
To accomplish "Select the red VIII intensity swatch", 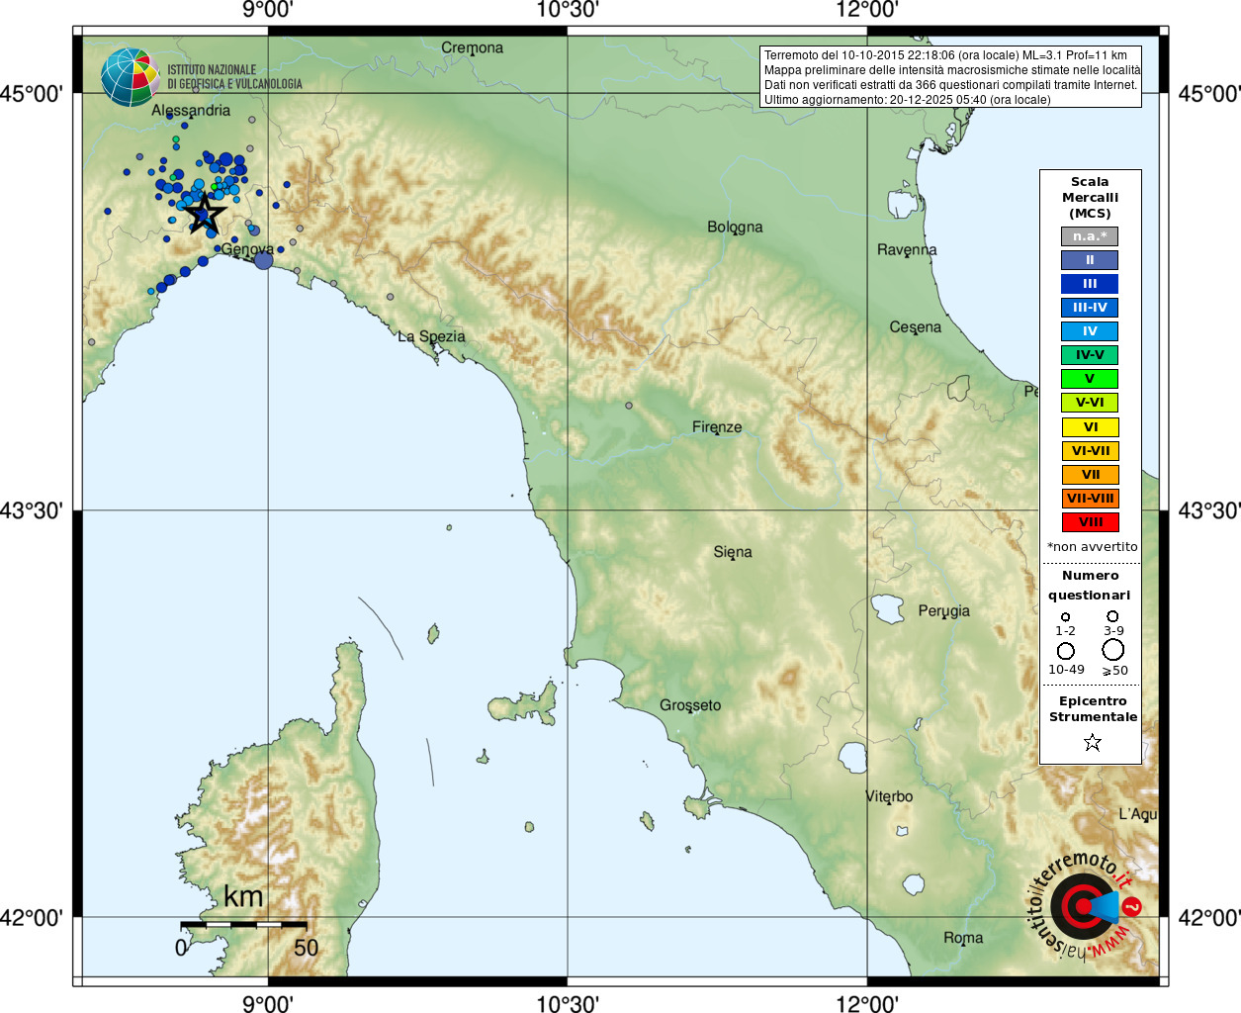I will pos(1090,522).
